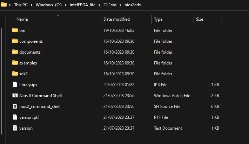
Task: Toggle sort order with the Name column arrow
Action: tap(58, 16)
